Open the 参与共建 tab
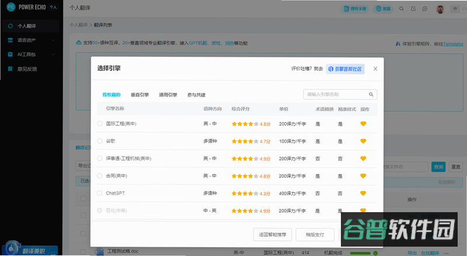Image resolution: width=467 pixels, height=256 pixels. [196, 95]
